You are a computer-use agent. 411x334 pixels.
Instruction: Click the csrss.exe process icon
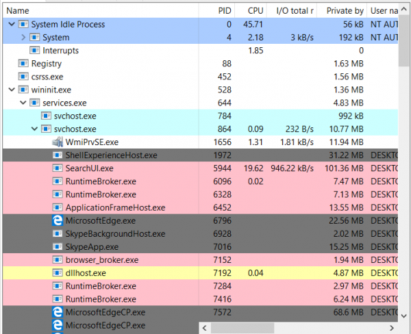[x=25, y=77]
